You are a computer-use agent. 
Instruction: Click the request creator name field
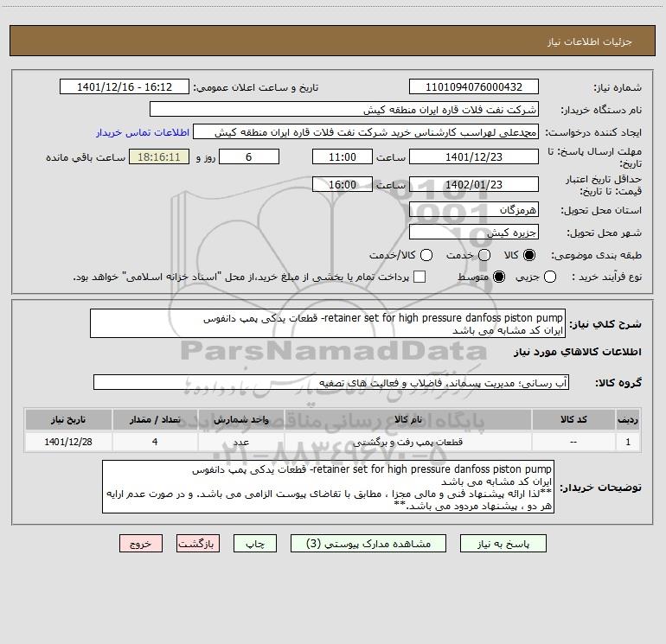point(366,131)
